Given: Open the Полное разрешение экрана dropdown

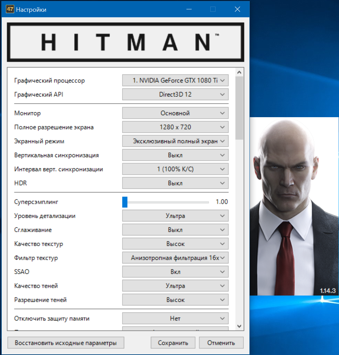Looking at the screenshot, I should click(x=175, y=127).
